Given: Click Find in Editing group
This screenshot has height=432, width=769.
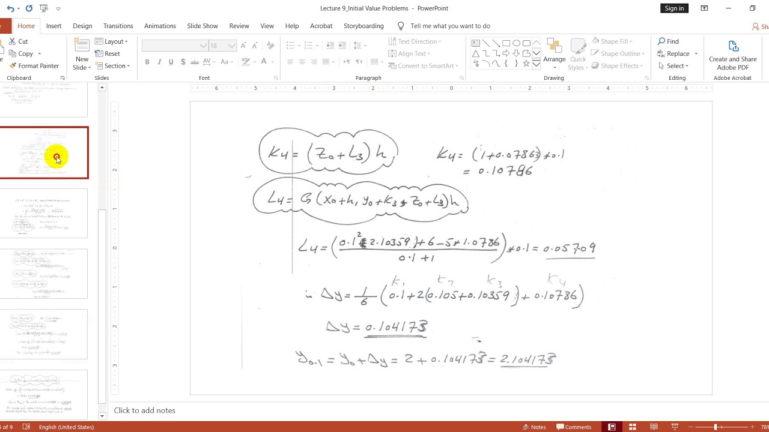Looking at the screenshot, I should [668, 41].
